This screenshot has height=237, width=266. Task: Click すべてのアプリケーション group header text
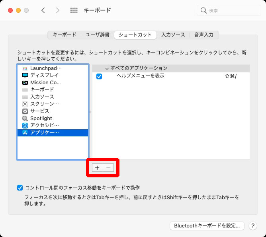(139, 68)
